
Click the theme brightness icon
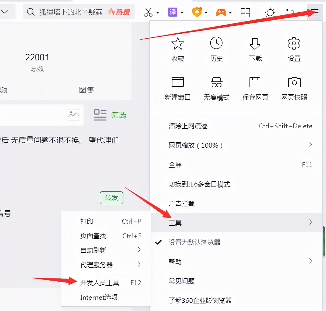tap(270, 12)
